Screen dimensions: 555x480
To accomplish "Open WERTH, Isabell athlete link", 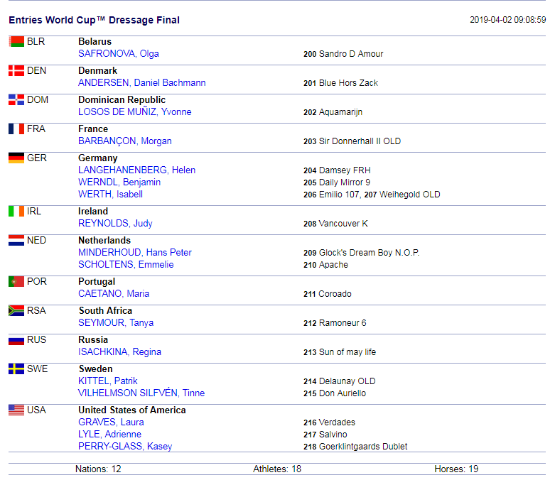I will point(110,194).
